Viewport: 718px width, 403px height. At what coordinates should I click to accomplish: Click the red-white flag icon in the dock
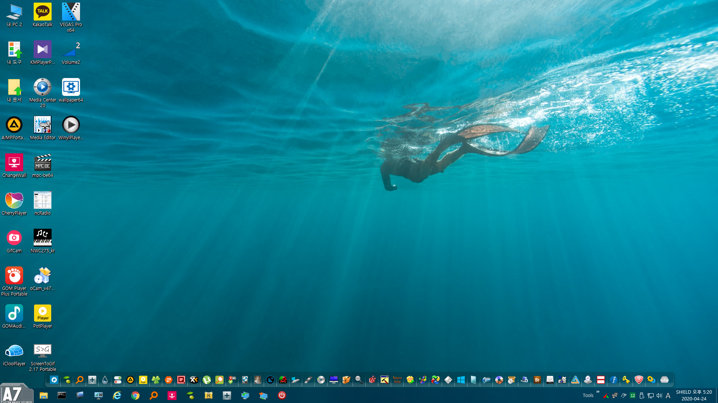click(x=601, y=380)
